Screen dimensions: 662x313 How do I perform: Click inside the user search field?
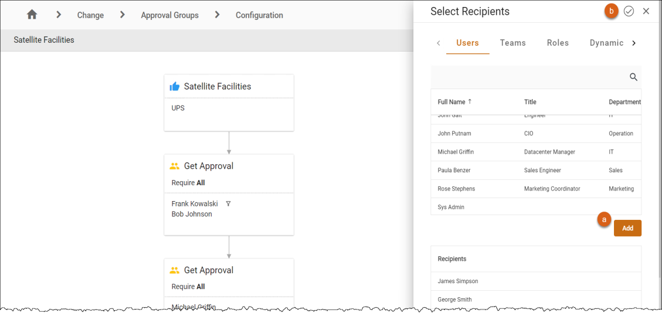tap(528, 77)
